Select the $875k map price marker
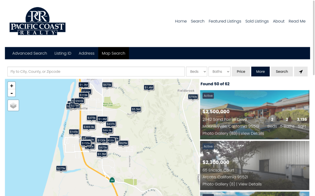Image resolution: width=315 pixels, height=196 pixels. pyautogui.click(x=103, y=148)
